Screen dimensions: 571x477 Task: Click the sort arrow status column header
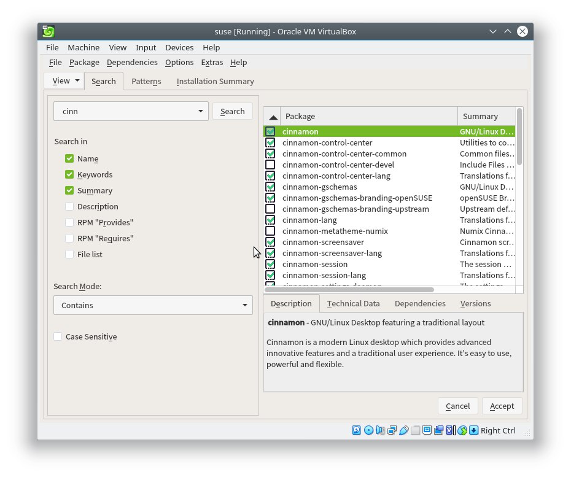(273, 117)
